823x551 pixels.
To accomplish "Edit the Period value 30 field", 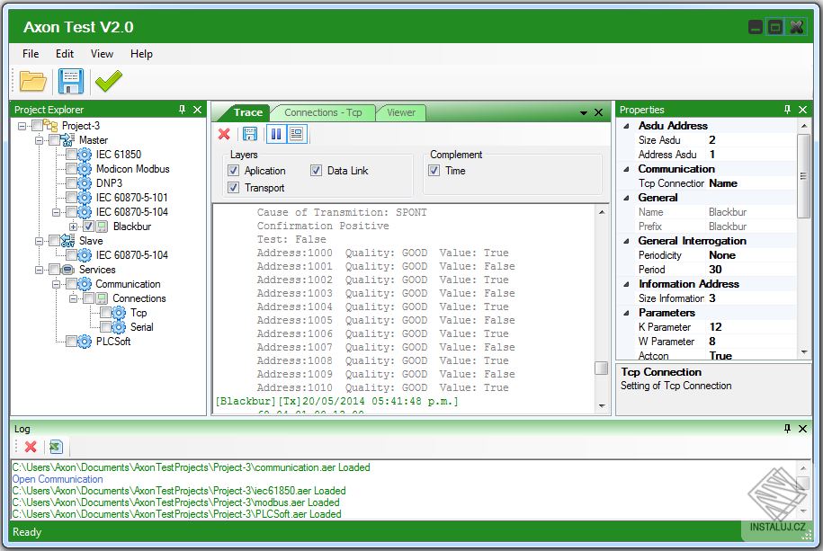I will 752,269.
